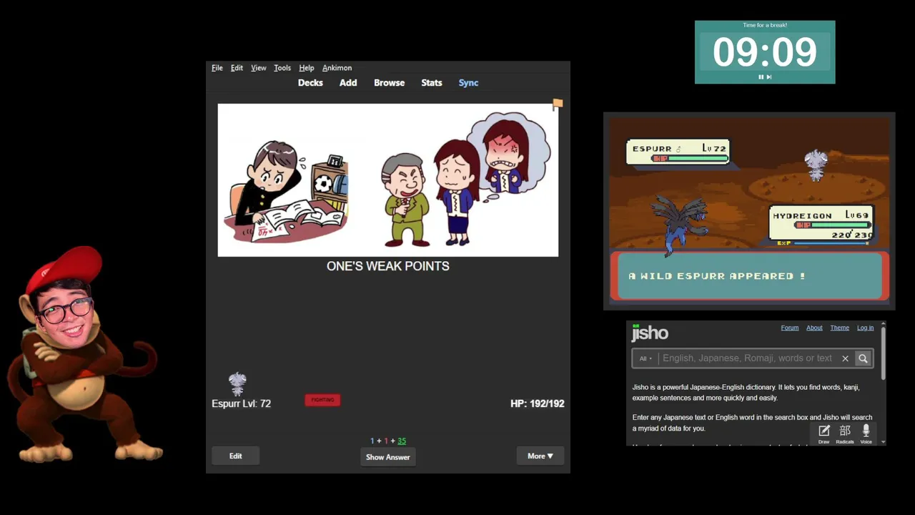Open the Add card dialog
The image size is (915, 515).
coord(348,83)
